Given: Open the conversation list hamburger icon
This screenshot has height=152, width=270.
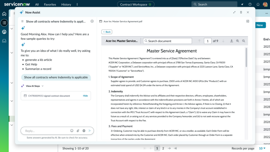Looking at the screenshot, I should tap(22, 21).
